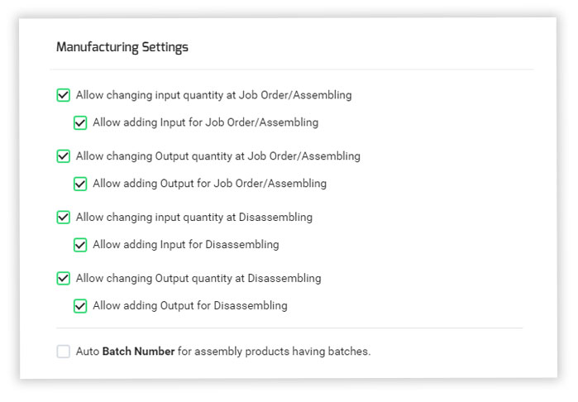Click the bold "Batch Number" text
This screenshot has width=578, height=402.
(138, 352)
